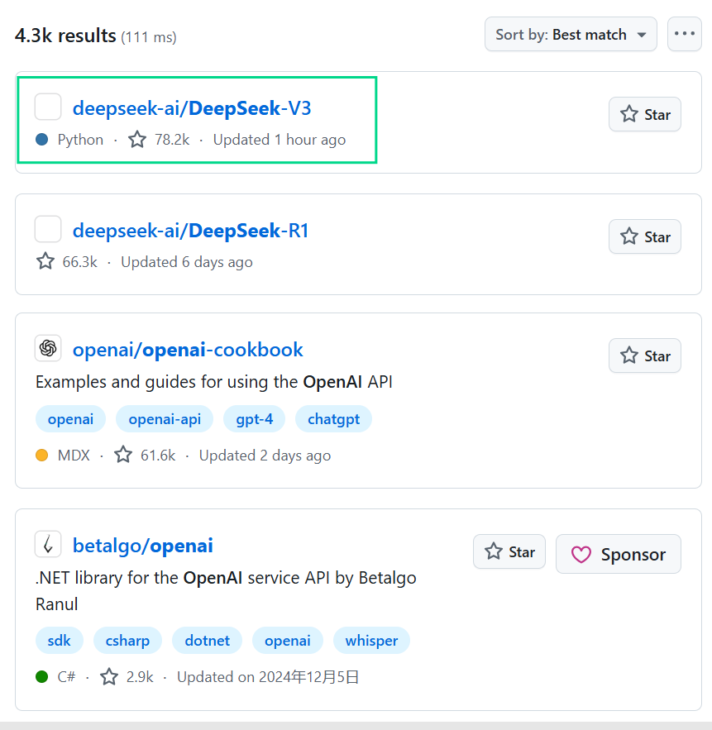This screenshot has height=730, width=712.
Task: Select the csharp topic tag
Action: tap(127, 641)
